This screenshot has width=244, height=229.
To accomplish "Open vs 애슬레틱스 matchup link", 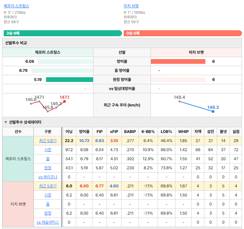I will pyautogui.click(x=48, y=222).
